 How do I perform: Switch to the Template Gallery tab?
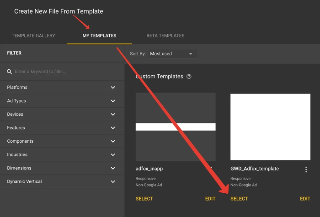coord(33,36)
